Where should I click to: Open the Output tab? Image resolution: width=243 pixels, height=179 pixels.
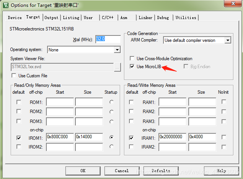click(51, 18)
